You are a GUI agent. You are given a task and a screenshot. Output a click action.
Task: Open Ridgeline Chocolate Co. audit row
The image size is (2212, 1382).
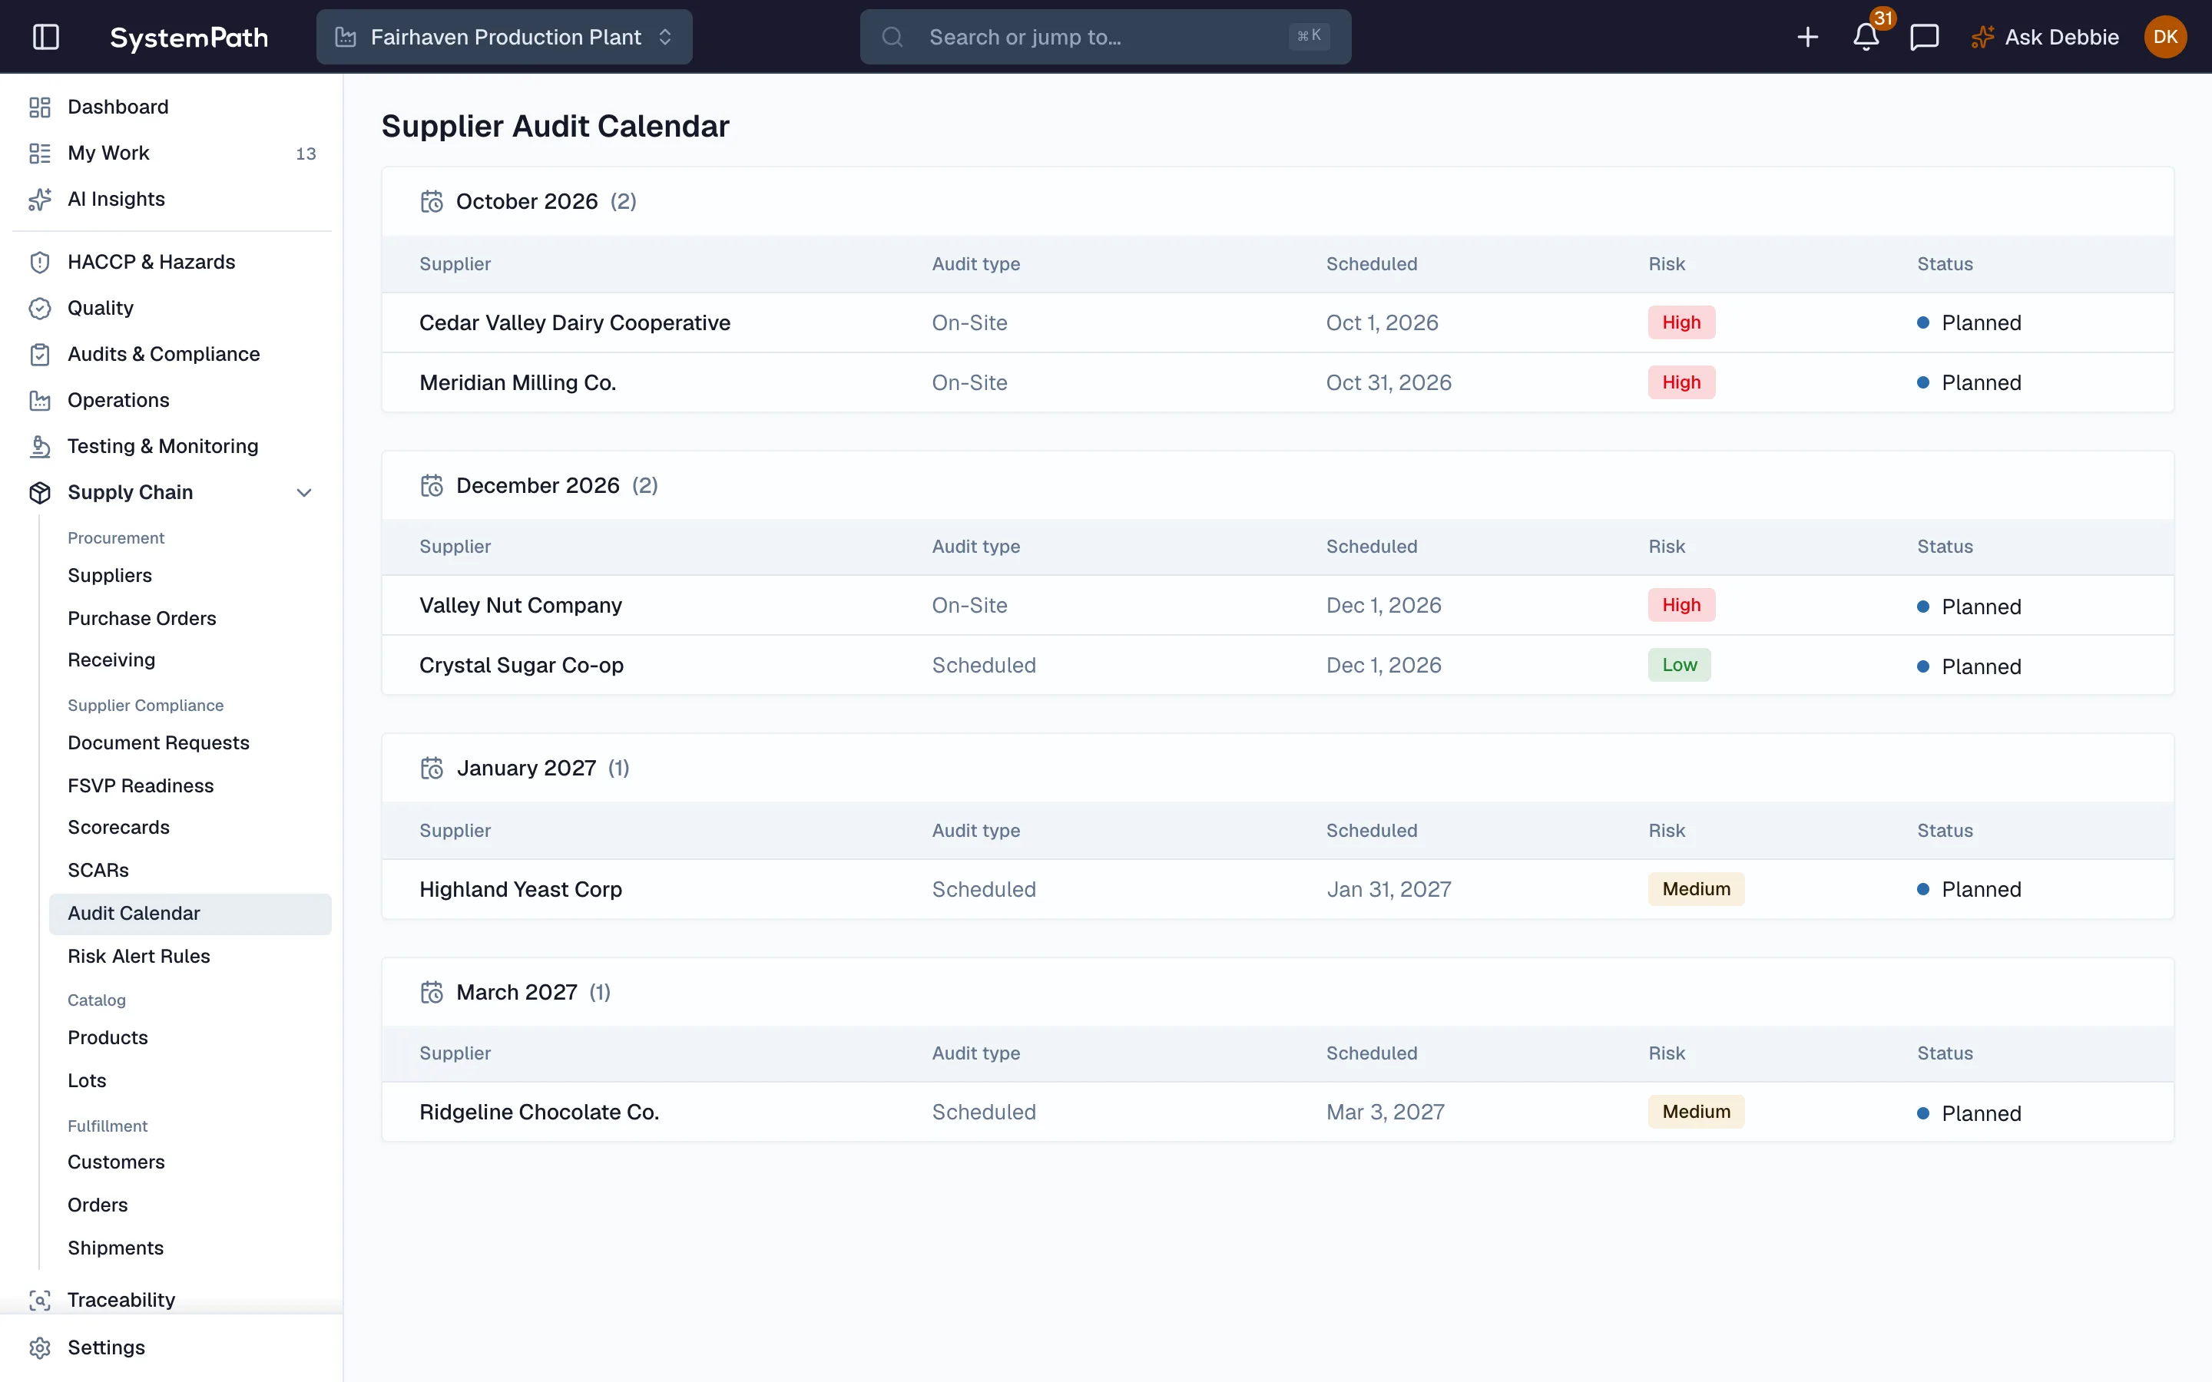pos(1277,1113)
